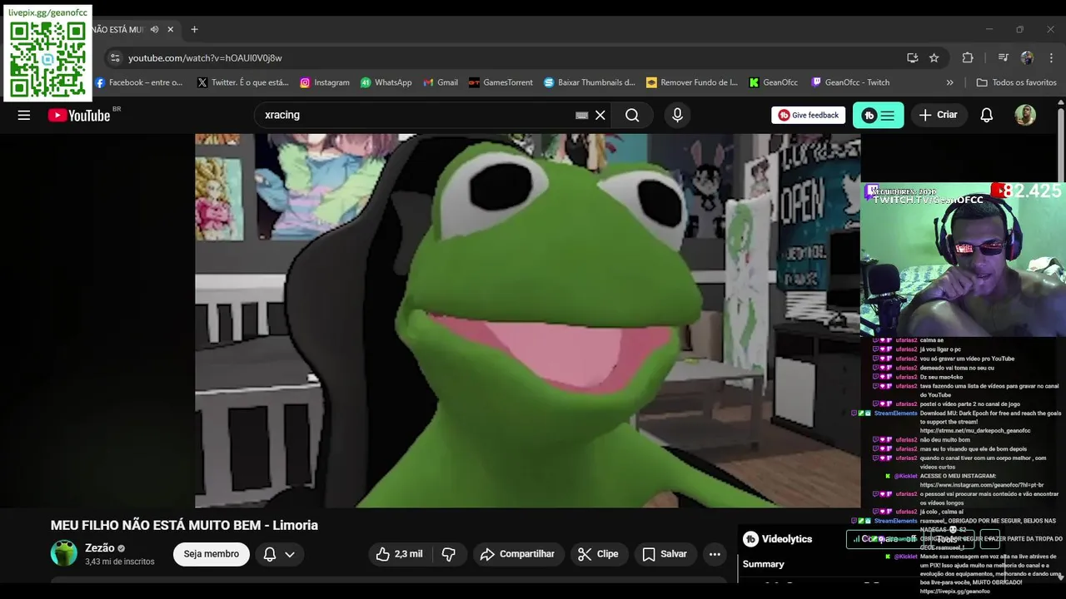Screen dimensions: 1066x599
Task: Click the Salvar bookmark button
Action: [665, 554]
